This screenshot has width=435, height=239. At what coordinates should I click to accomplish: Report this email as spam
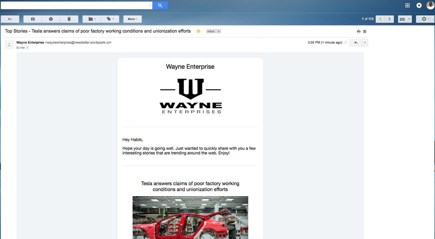[x=51, y=19]
